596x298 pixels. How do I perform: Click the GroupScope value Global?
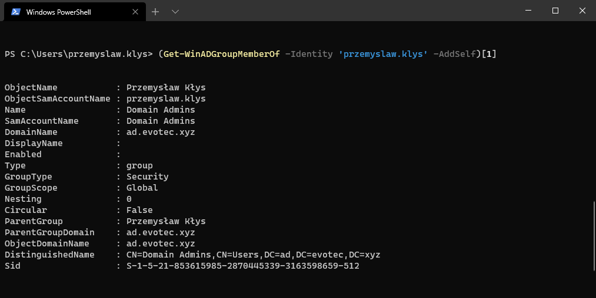click(142, 188)
